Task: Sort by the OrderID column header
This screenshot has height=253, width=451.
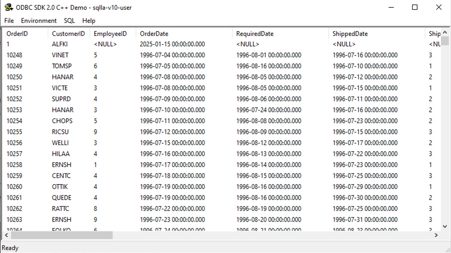Action: click(17, 33)
